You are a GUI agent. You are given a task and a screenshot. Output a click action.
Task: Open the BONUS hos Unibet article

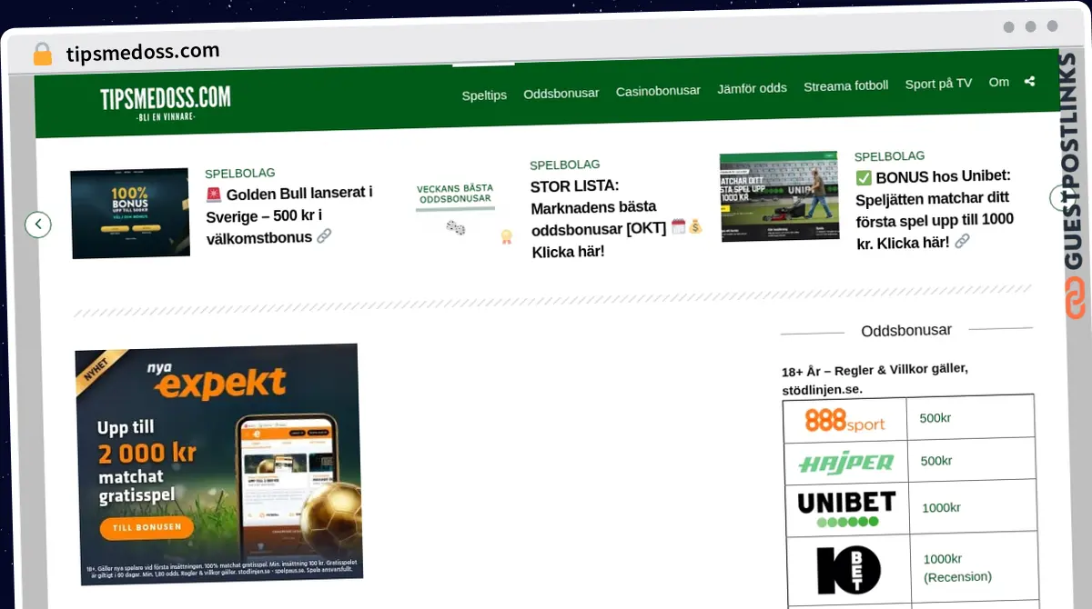coord(935,209)
